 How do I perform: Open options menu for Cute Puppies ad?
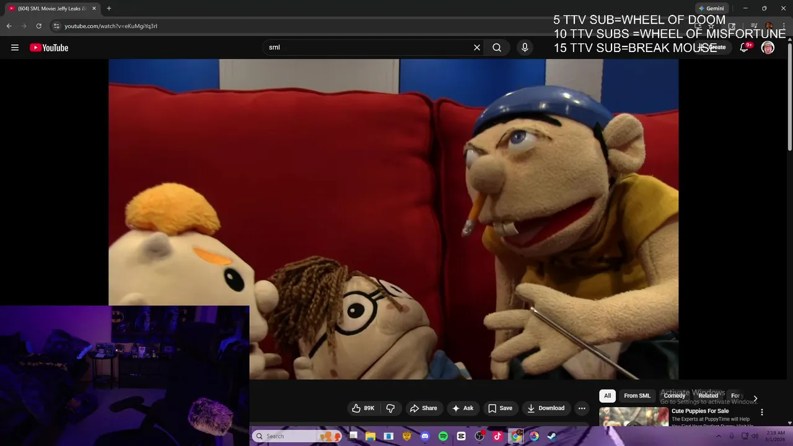[x=762, y=412]
